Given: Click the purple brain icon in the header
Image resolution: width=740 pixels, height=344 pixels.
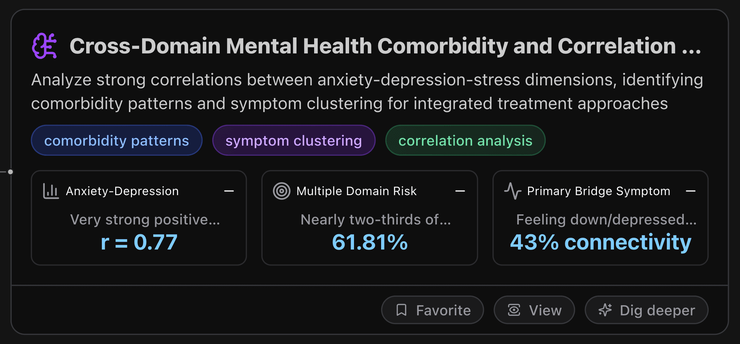Looking at the screenshot, I should (45, 46).
